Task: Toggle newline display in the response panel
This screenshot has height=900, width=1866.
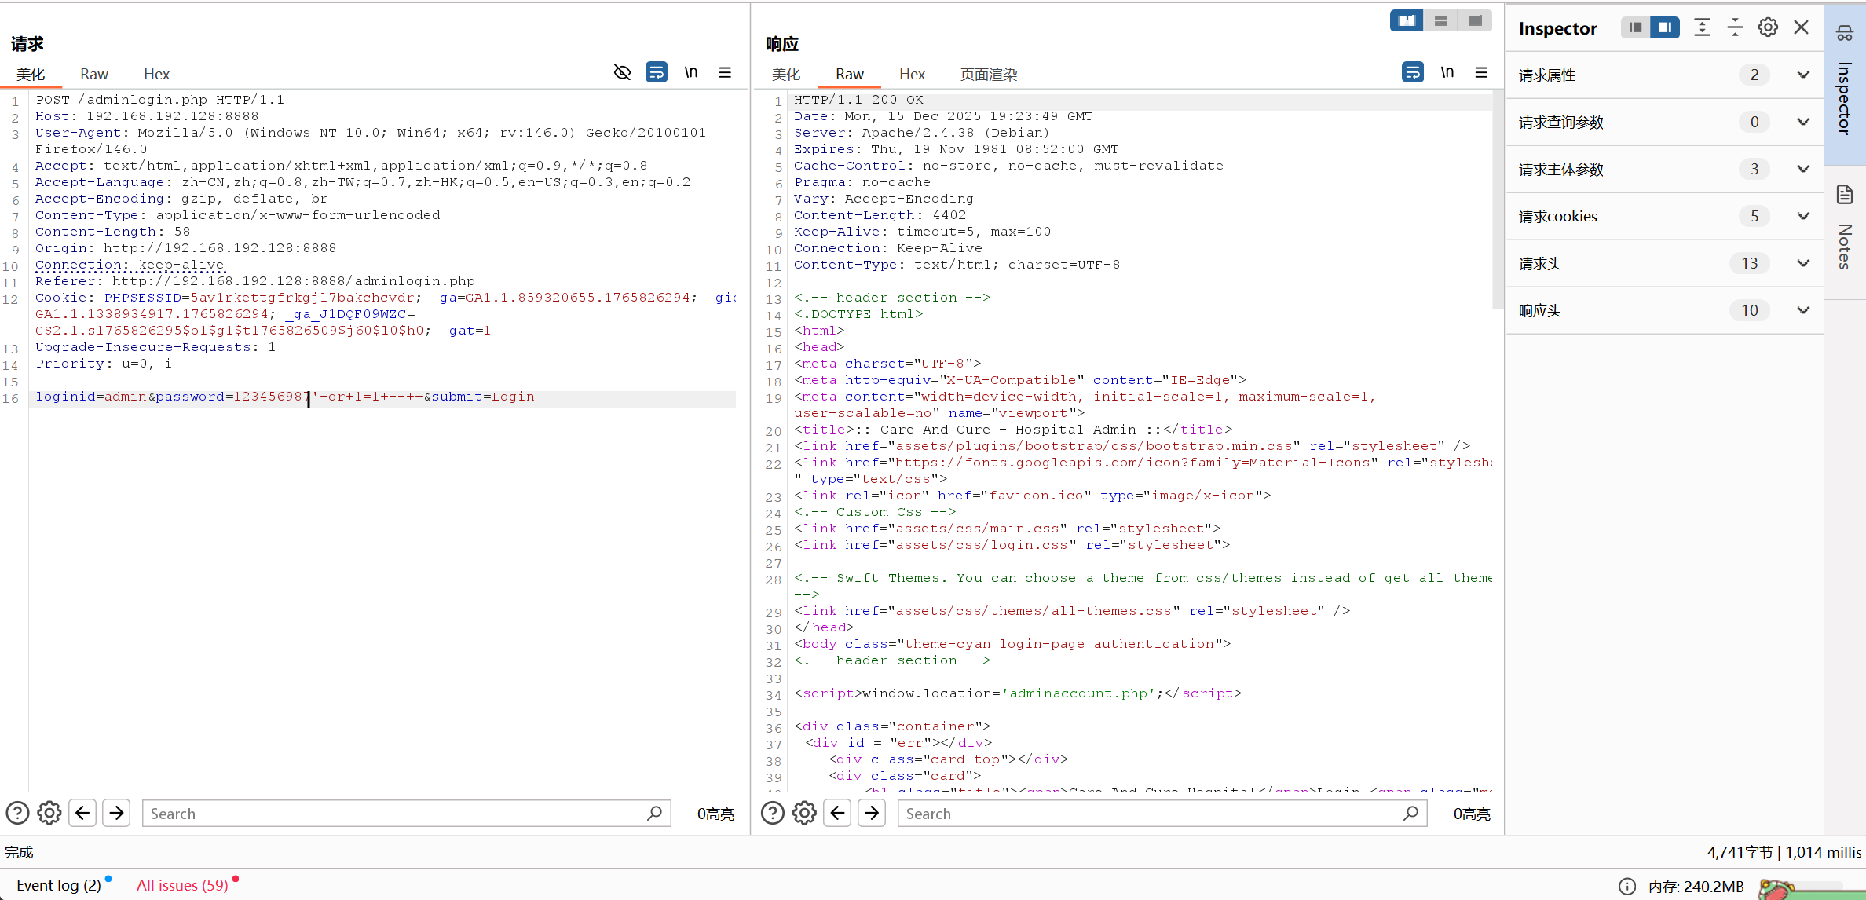Action: [1447, 72]
